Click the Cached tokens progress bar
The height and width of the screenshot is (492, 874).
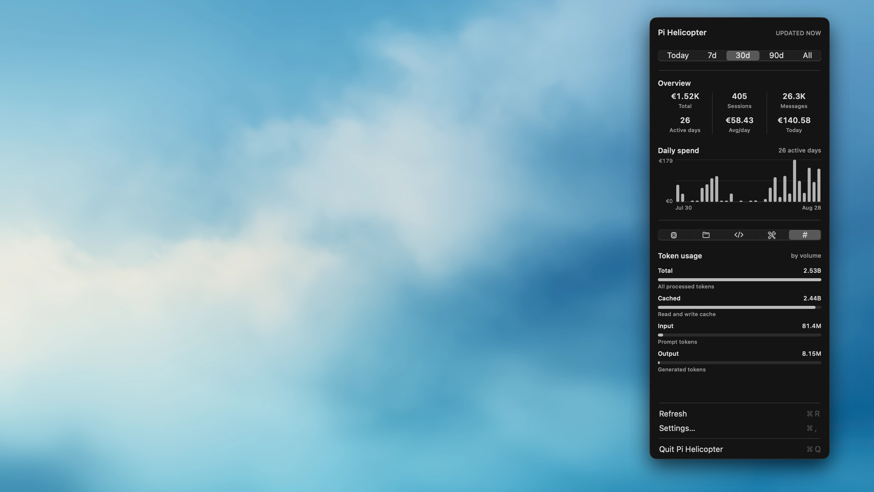(740, 307)
